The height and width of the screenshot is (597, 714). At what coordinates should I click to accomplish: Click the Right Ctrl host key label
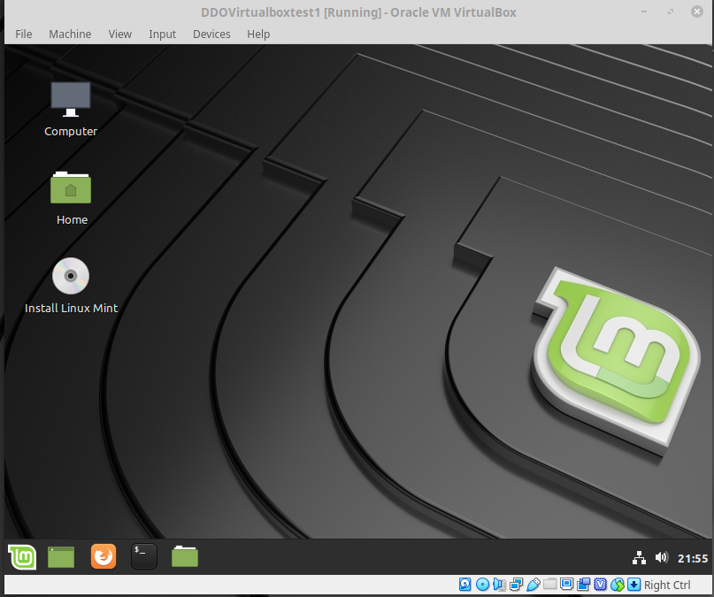pyautogui.click(x=667, y=586)
